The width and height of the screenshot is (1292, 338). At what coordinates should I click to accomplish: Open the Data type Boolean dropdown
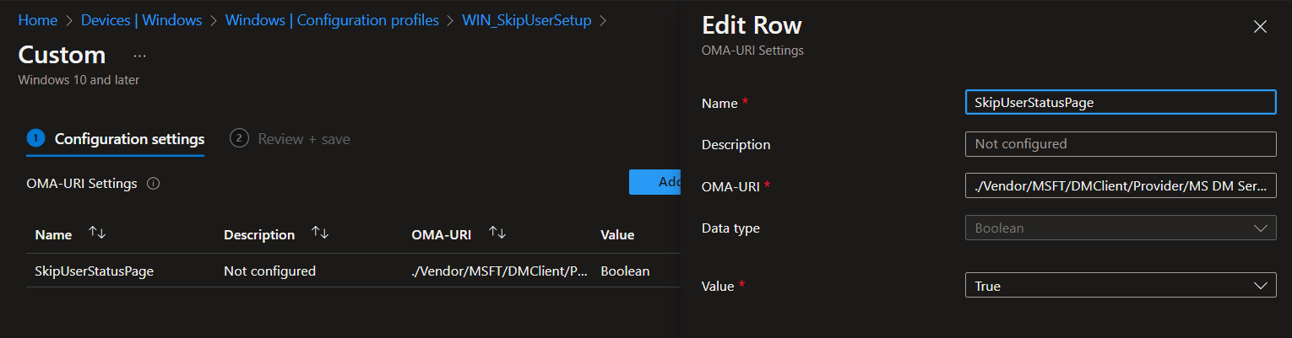click(1120, 228)
